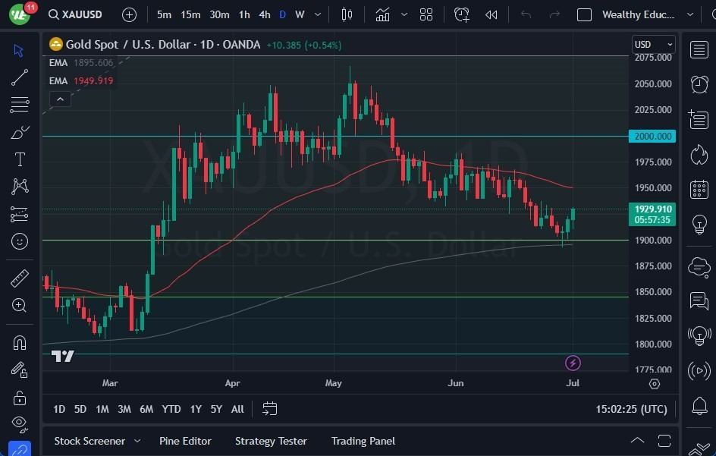Select the 1Y date range
This screenshot has height=456, width=716.
tap(195, 409)
